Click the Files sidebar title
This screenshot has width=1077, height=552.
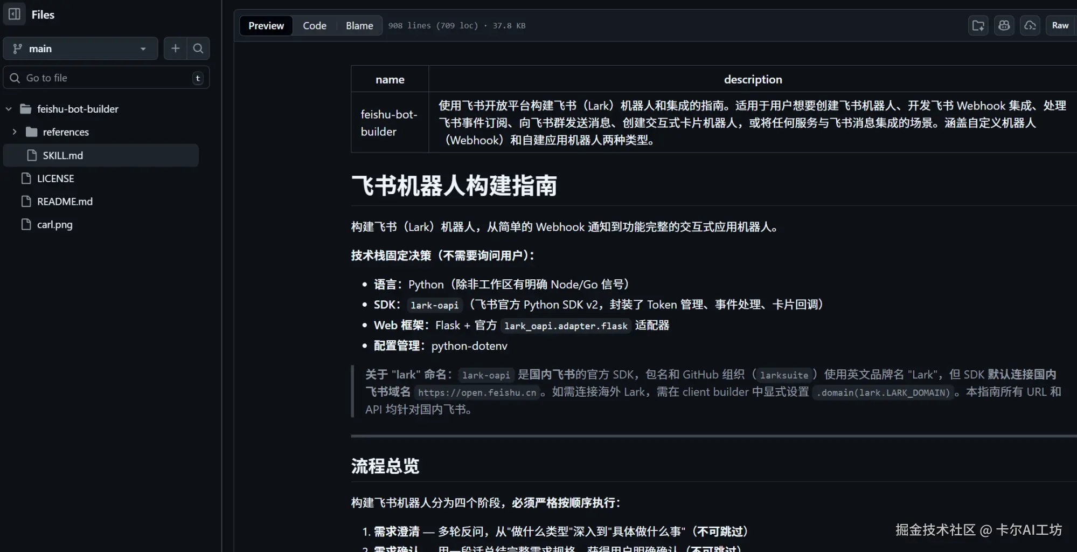[43, 15]
